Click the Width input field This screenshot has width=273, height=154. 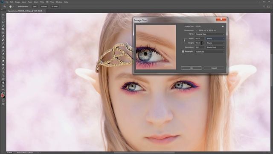click(200, 38)
